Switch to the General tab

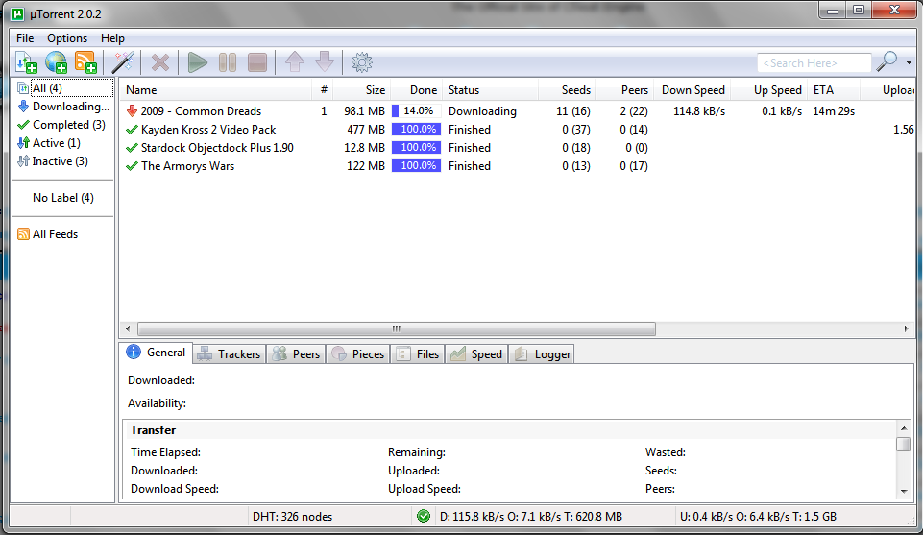point(156,353)
